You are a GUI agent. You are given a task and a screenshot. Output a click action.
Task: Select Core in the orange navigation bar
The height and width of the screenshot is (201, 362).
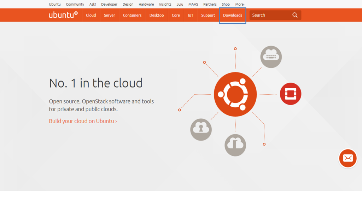(x=176, y=15)
